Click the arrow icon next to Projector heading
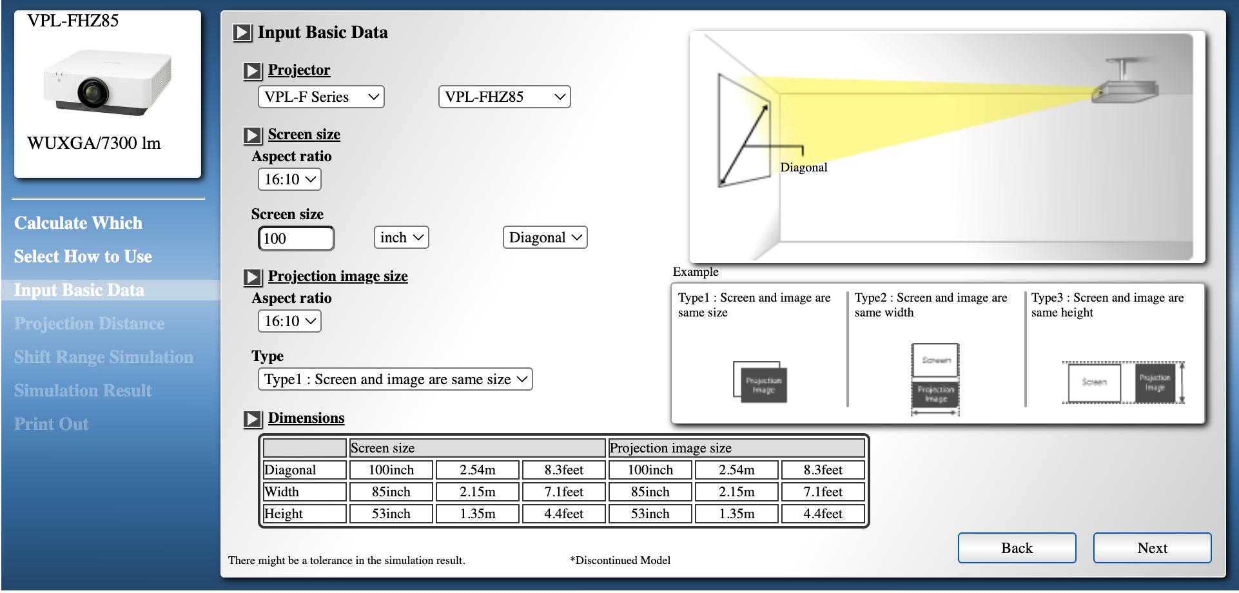Screen dimensions: 1239x593 tap(252, 72)
